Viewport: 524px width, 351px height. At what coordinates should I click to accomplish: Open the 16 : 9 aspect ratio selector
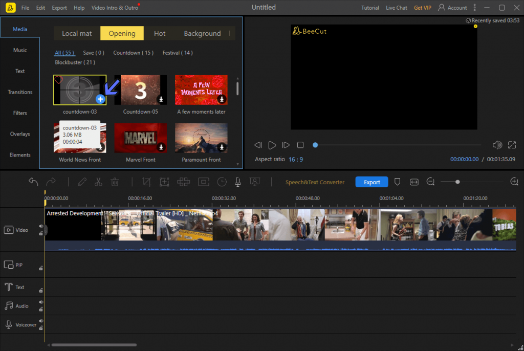coord(296,160)
